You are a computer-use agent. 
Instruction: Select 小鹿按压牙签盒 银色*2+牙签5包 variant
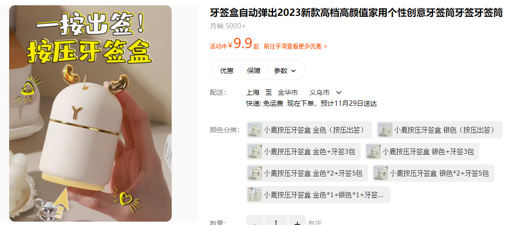(x=433, y=173)
